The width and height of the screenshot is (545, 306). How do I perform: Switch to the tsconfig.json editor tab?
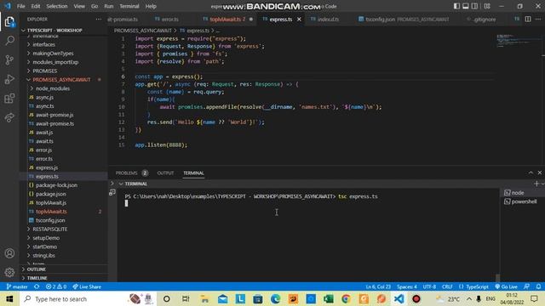(x=404, y=20)
